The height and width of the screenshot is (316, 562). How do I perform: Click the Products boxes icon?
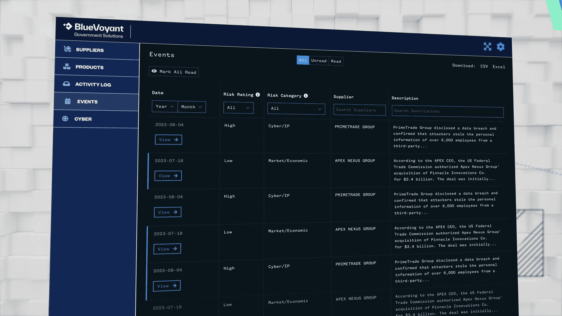(x=67, y=66)
